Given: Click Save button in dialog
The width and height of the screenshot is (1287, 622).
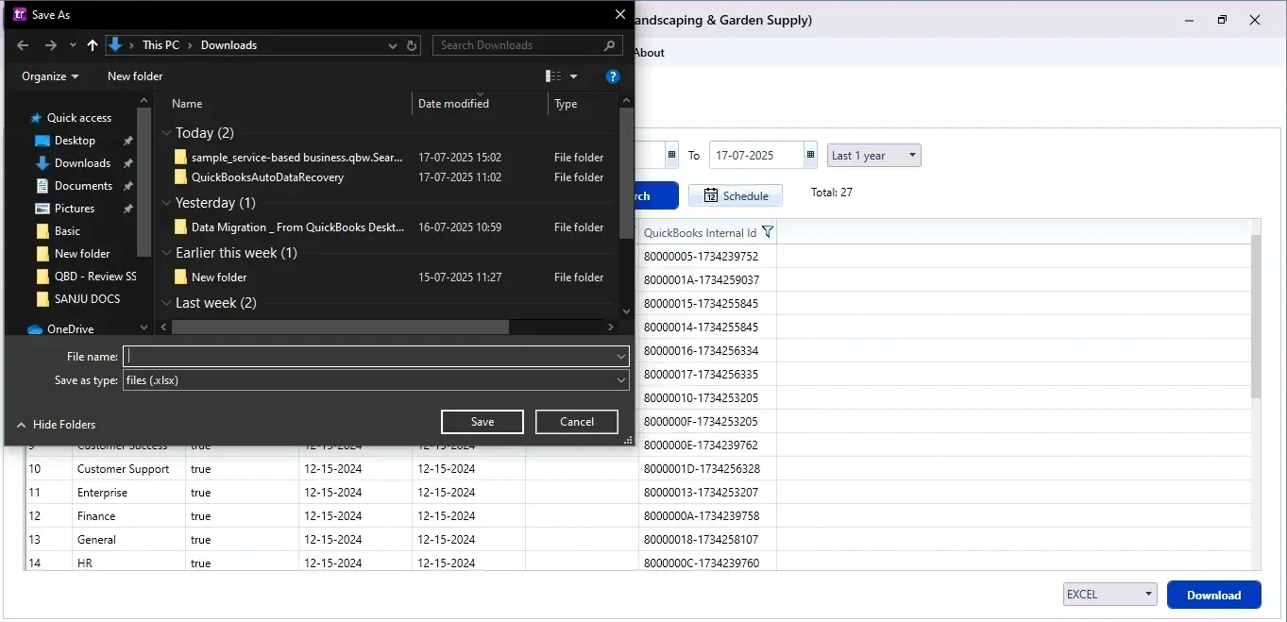Looking at the screenshot, I should click(x=483, y=422).
